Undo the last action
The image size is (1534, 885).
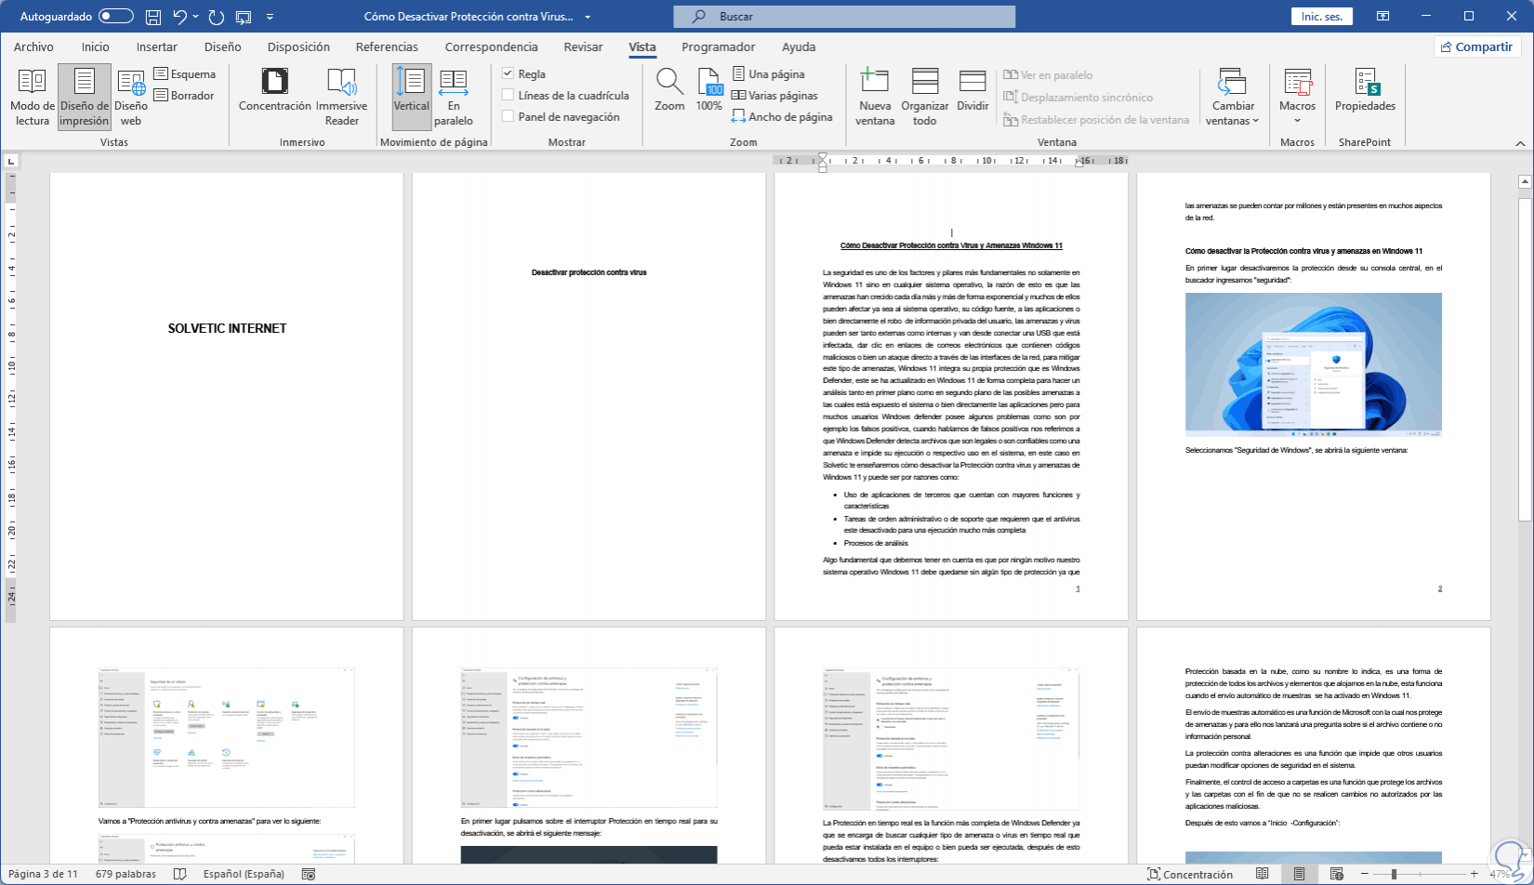coord(180,17)
